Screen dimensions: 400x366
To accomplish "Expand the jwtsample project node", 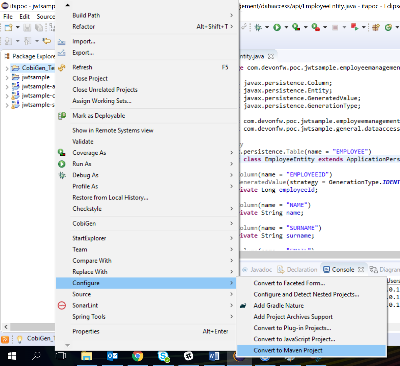I will [7, 78].
